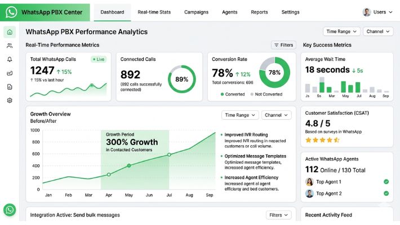400x225 pixels.
Task: Select the May data point on growth chart
Action: click(x=129, y=165)
